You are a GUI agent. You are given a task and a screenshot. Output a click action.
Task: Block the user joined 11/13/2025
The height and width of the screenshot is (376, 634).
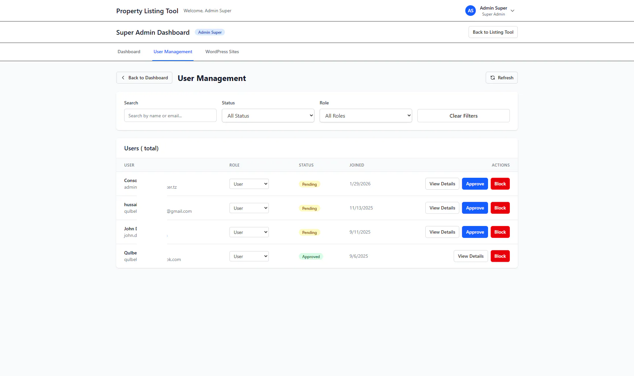(500, 208)
